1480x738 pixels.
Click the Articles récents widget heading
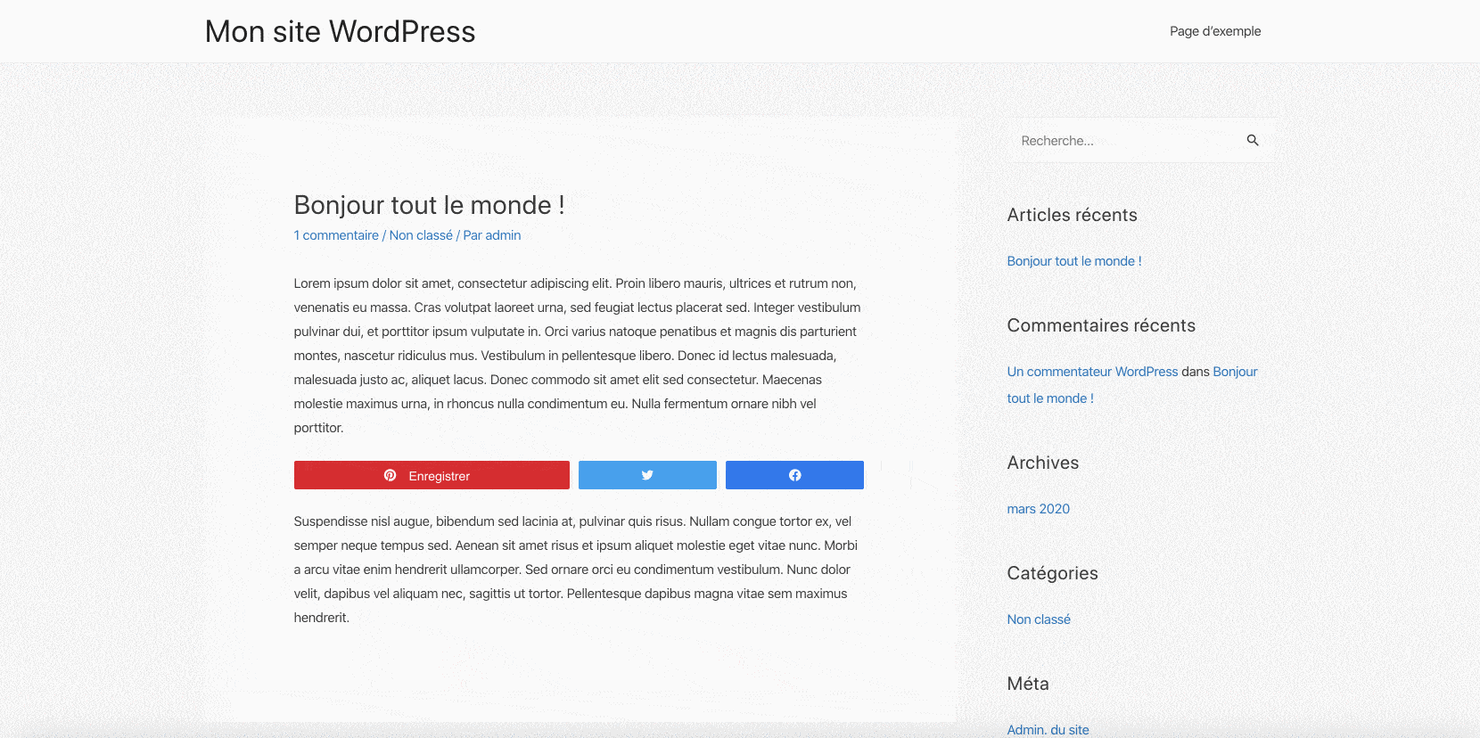(x=1072, y=215)
